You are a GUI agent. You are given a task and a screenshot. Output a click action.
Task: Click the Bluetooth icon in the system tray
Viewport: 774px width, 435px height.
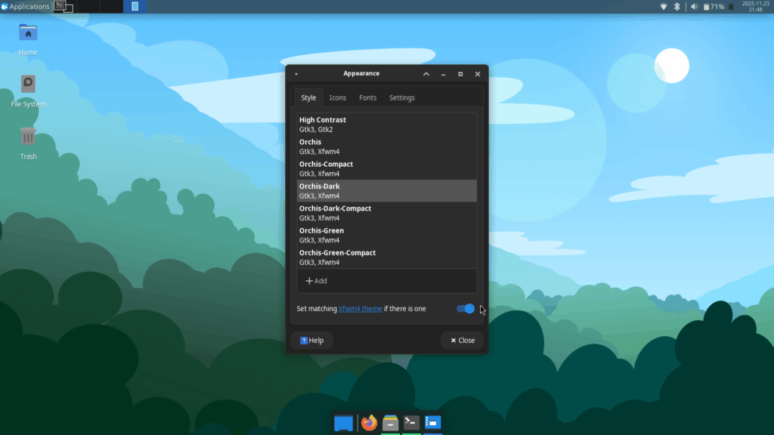[x=676, y=6]
